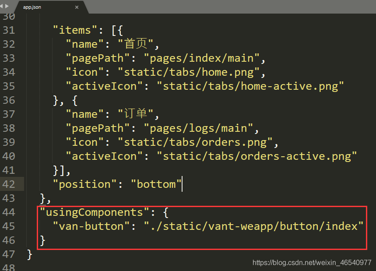Viewport: 376px width, 271px height.
Task: Click the "./static/vant-weapp/button/index" string
Action: click(253, 226)
